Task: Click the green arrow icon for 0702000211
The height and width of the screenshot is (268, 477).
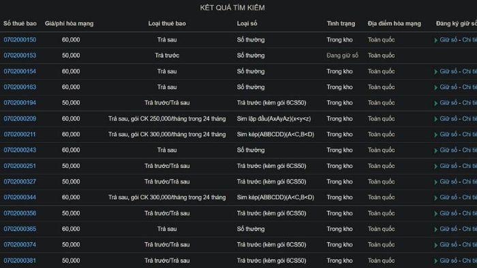Action: (x=436, y=135)
